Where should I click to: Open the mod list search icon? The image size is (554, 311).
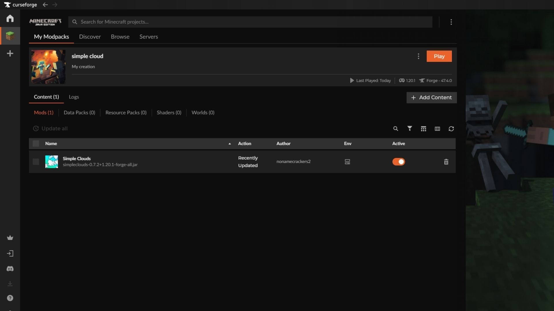396,129
